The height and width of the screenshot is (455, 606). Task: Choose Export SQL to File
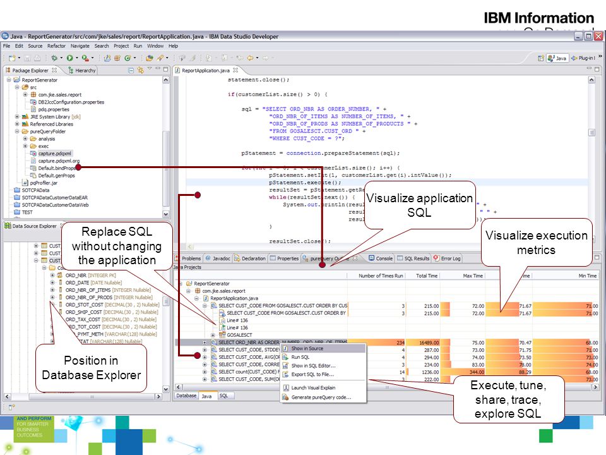coord(323,374)
